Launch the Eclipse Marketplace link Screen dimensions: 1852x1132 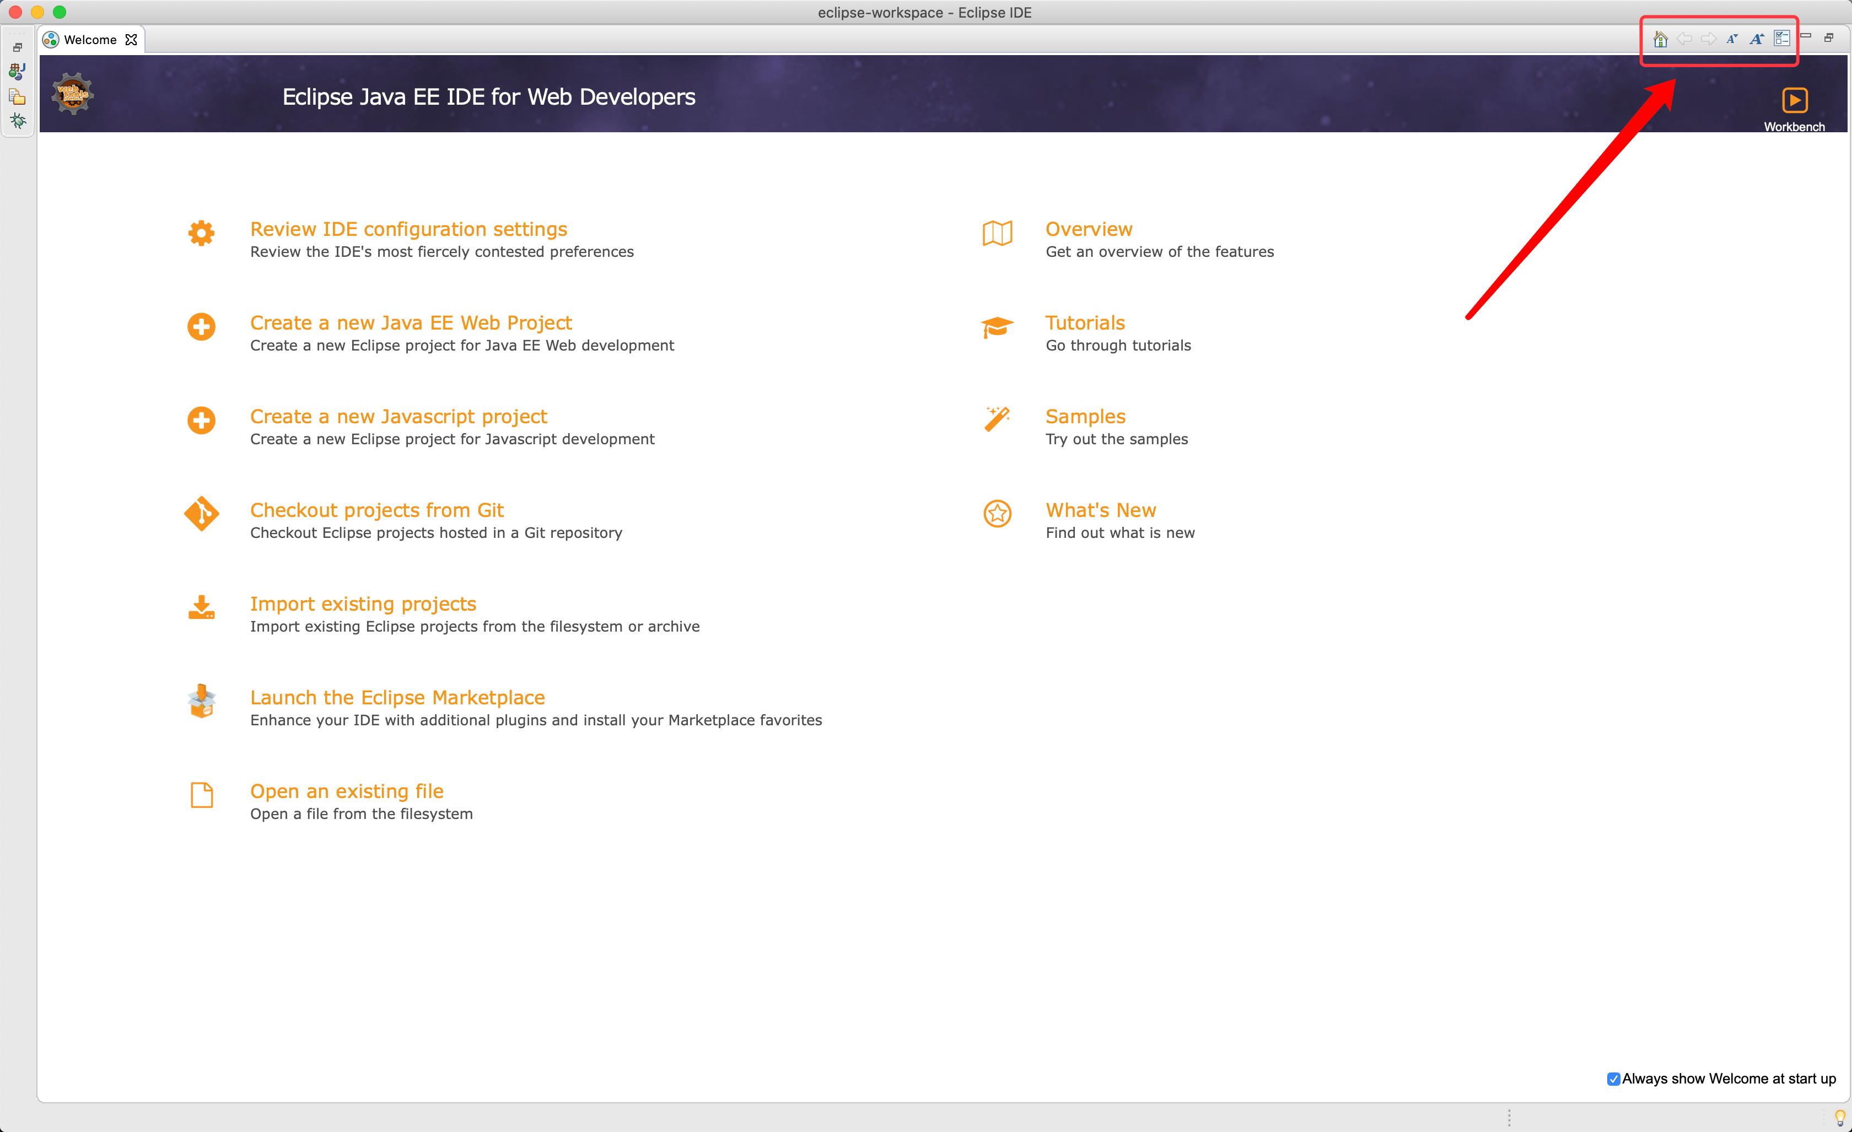[397, 698]
